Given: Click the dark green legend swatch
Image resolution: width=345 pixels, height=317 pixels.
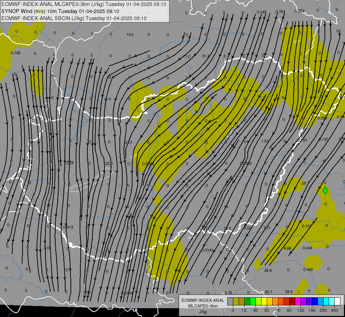Looking at the screenshot, I should [x=247, y=301].
